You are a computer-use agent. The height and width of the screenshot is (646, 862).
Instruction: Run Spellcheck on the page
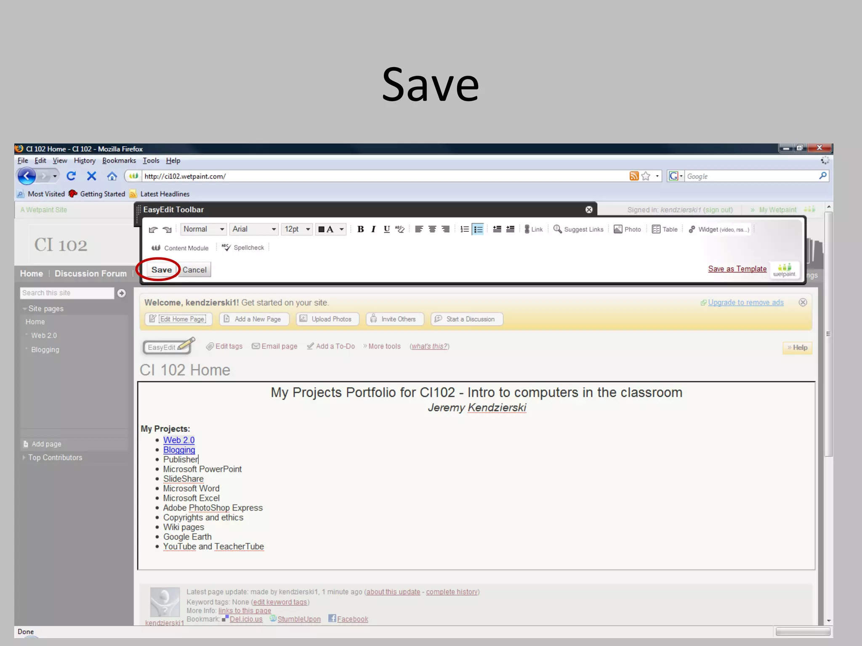tap(243, 248)
